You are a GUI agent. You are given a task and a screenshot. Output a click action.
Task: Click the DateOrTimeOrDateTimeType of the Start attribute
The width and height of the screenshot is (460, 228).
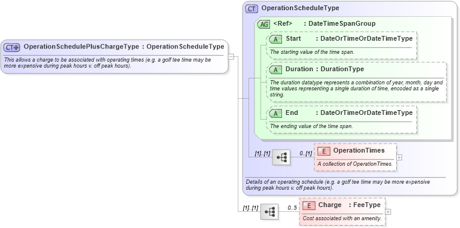[x=366, y=38]
